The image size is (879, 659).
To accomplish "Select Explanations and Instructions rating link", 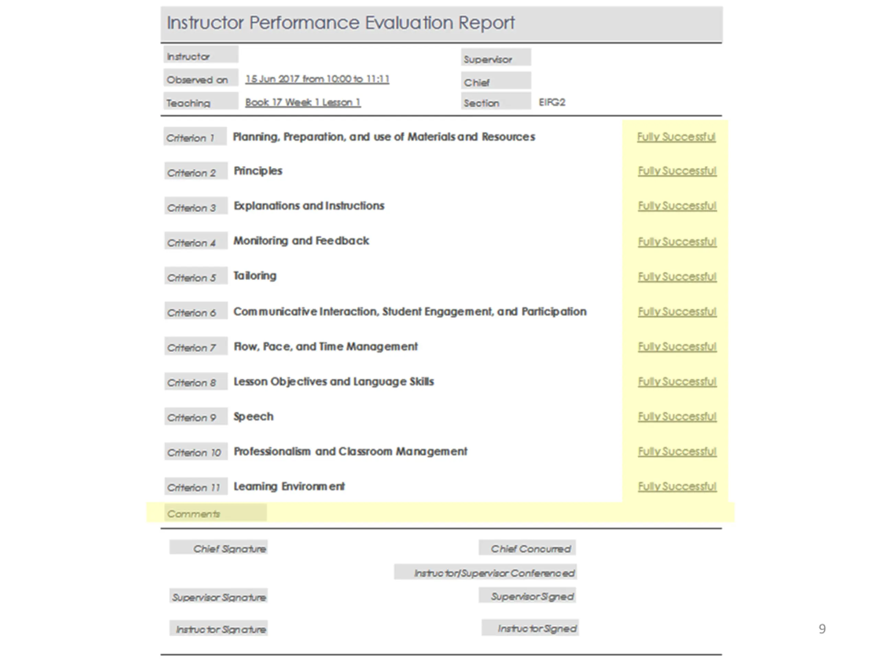I will 677,206.
